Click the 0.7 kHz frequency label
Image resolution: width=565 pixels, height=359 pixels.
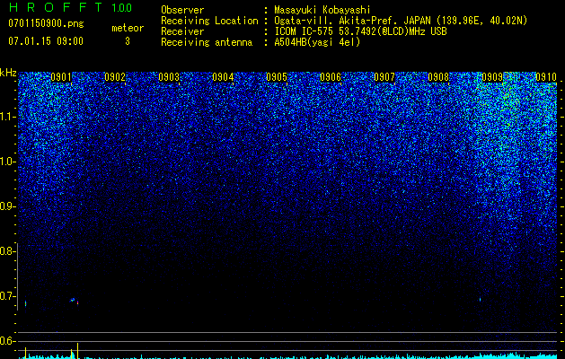(6, 296)
